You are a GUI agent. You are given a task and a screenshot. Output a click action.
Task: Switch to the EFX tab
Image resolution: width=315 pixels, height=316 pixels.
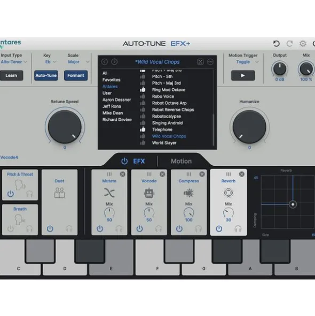tap(139, 161)
